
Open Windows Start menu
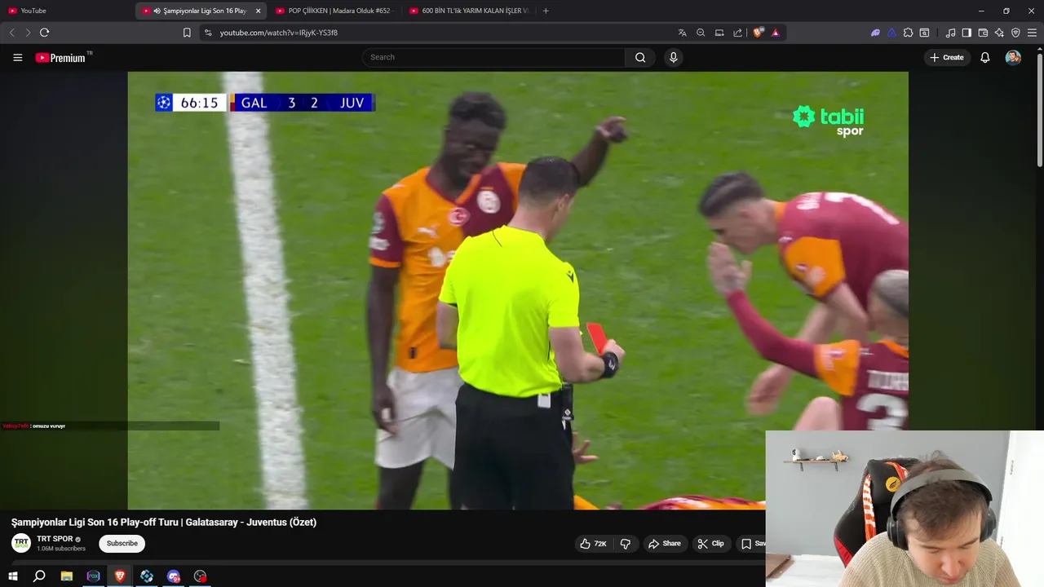(12, 576)
